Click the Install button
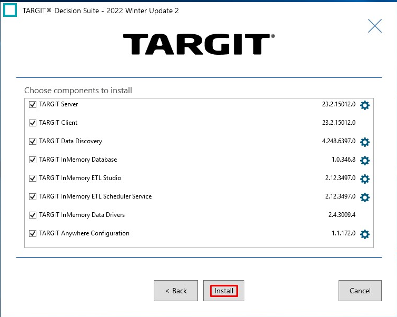This screenshot has width=397, height=317. 224,291
